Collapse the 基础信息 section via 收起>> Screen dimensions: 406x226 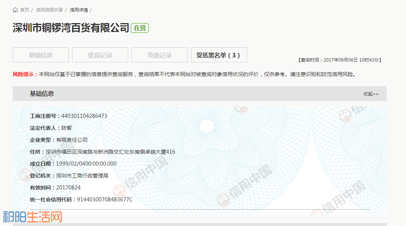pos(371,94)
